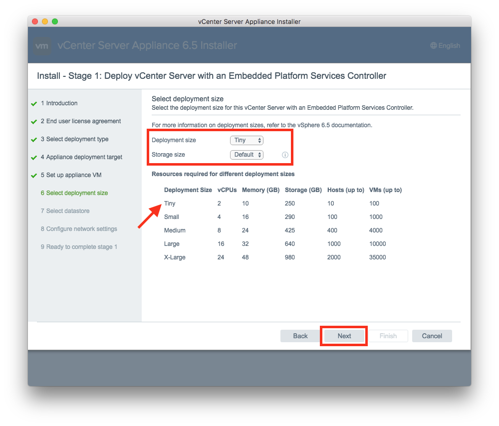Click the disabled Finish button
Viewport: 499px width, 426px height.
point(388,336)
